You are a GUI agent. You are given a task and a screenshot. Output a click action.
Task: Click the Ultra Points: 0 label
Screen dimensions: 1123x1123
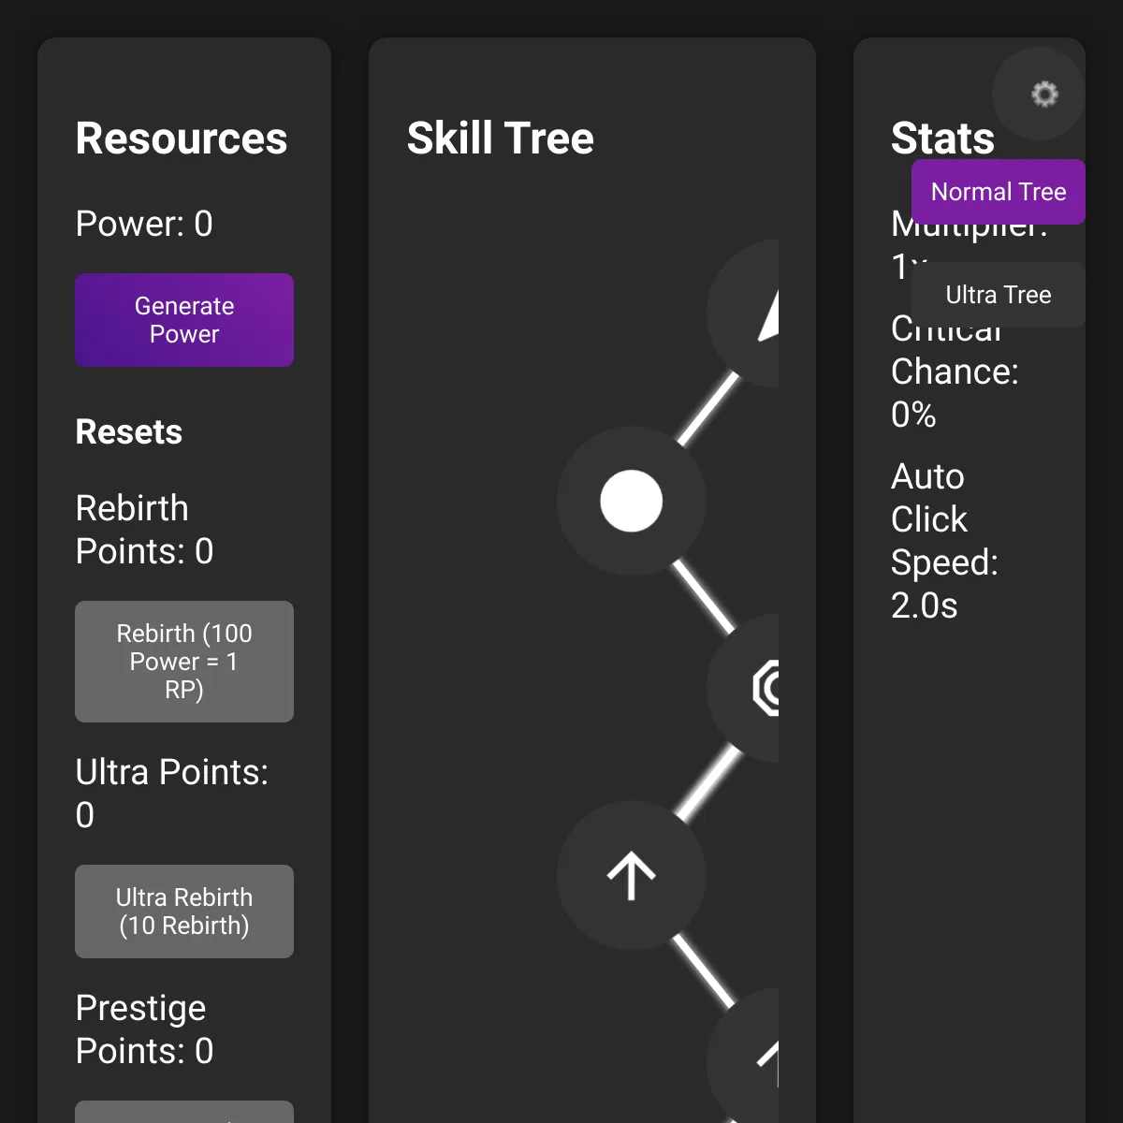click(x=171, y=794)
